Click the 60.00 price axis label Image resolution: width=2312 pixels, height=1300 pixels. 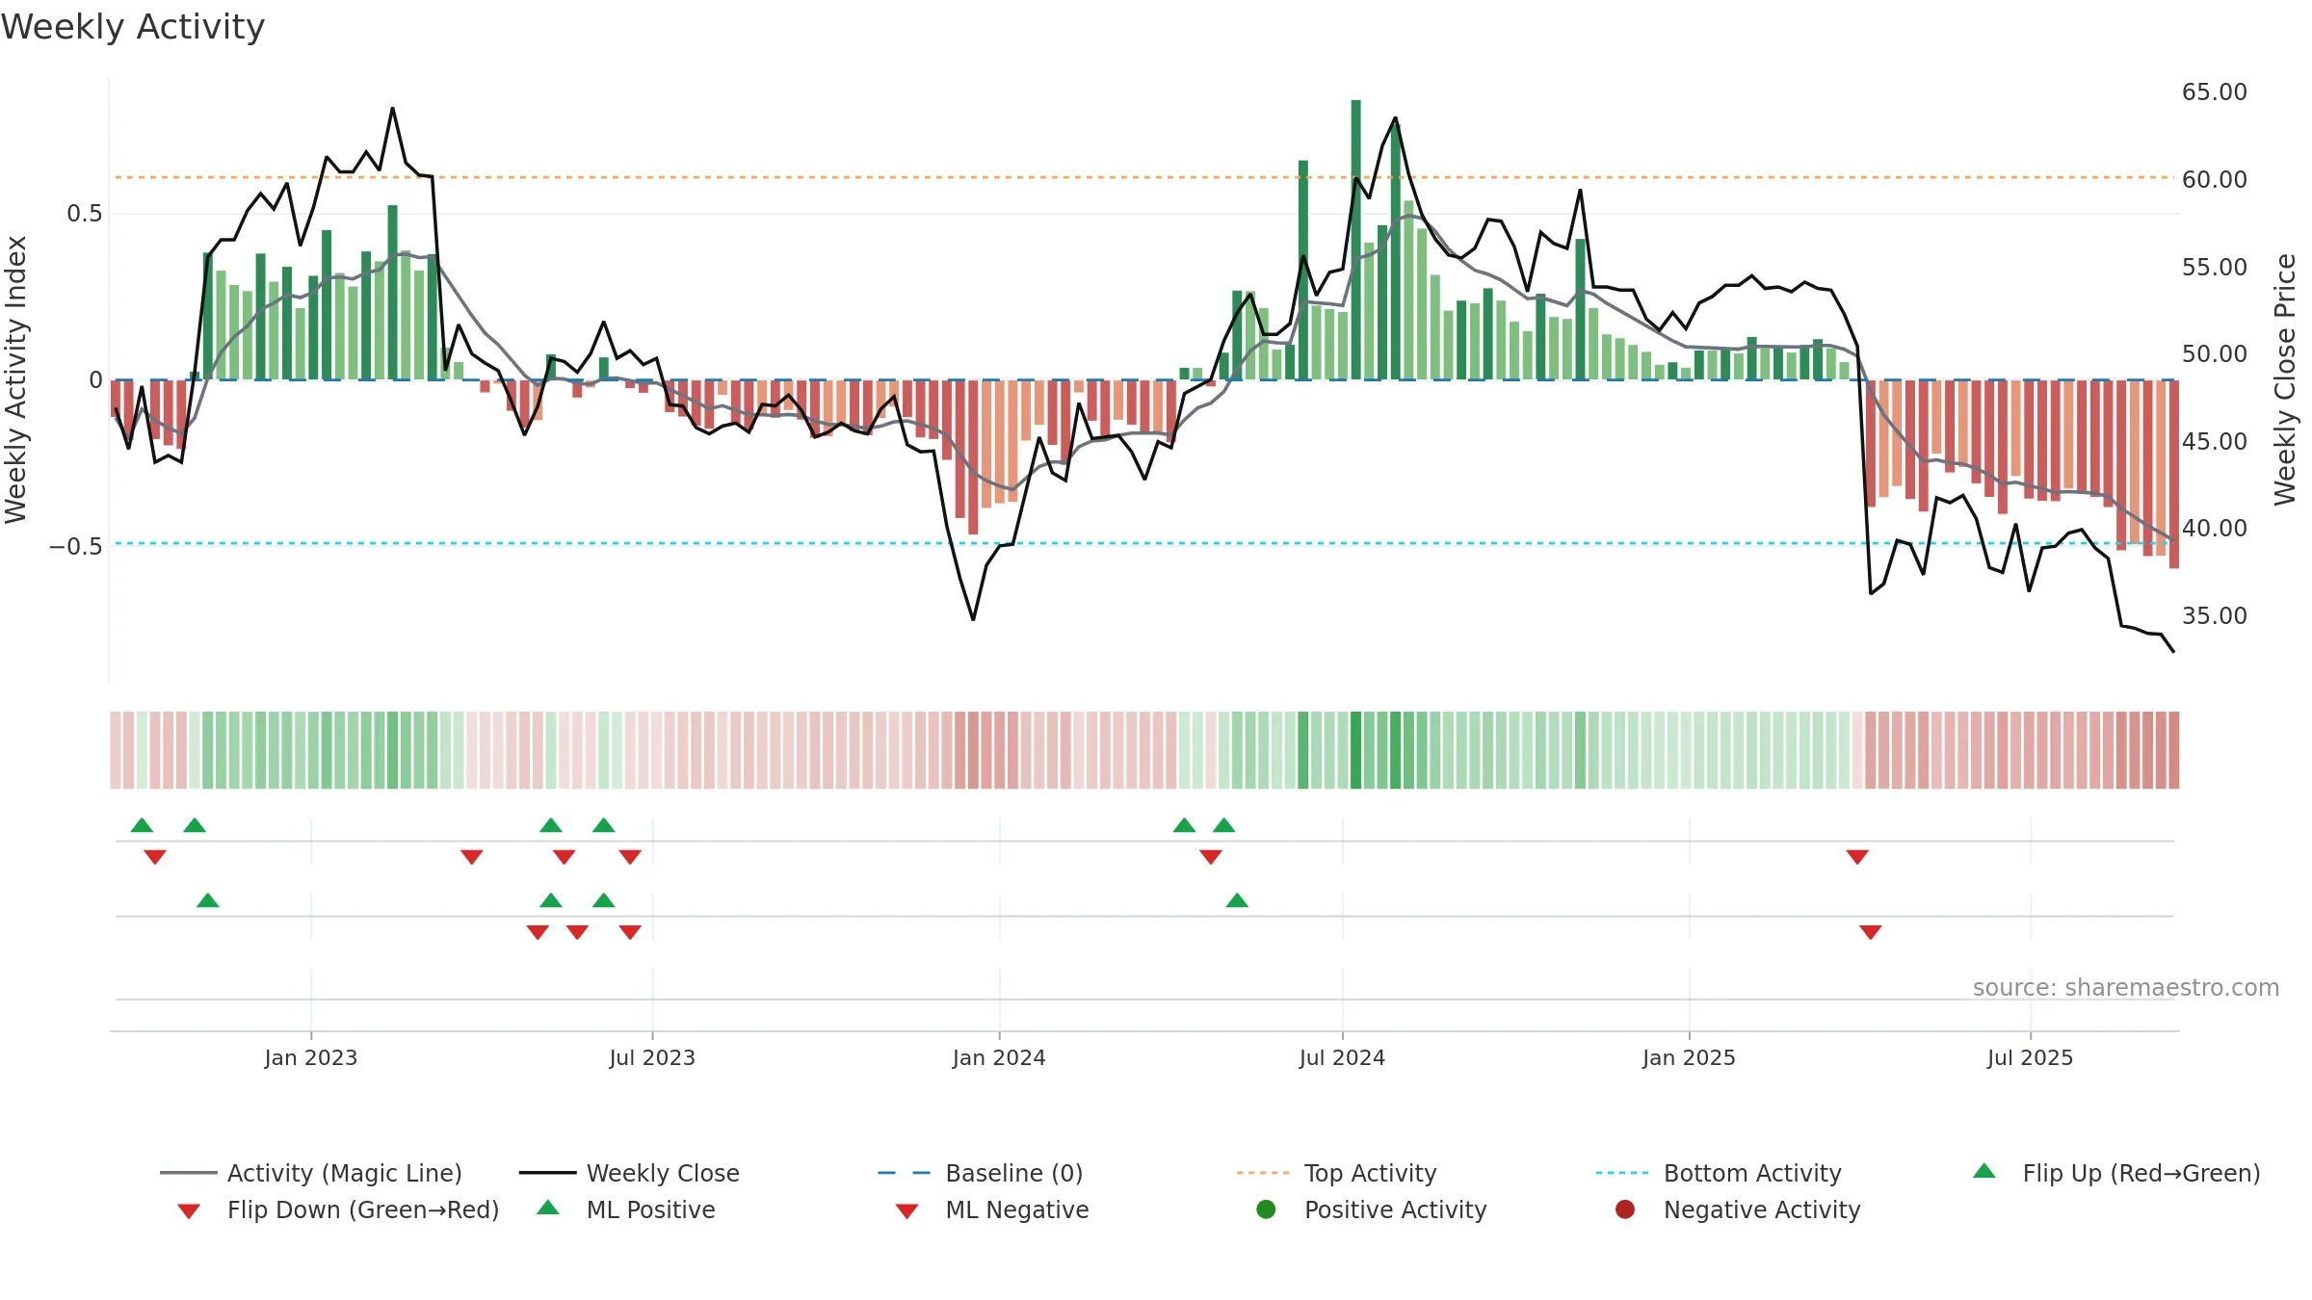point(2215,180)
